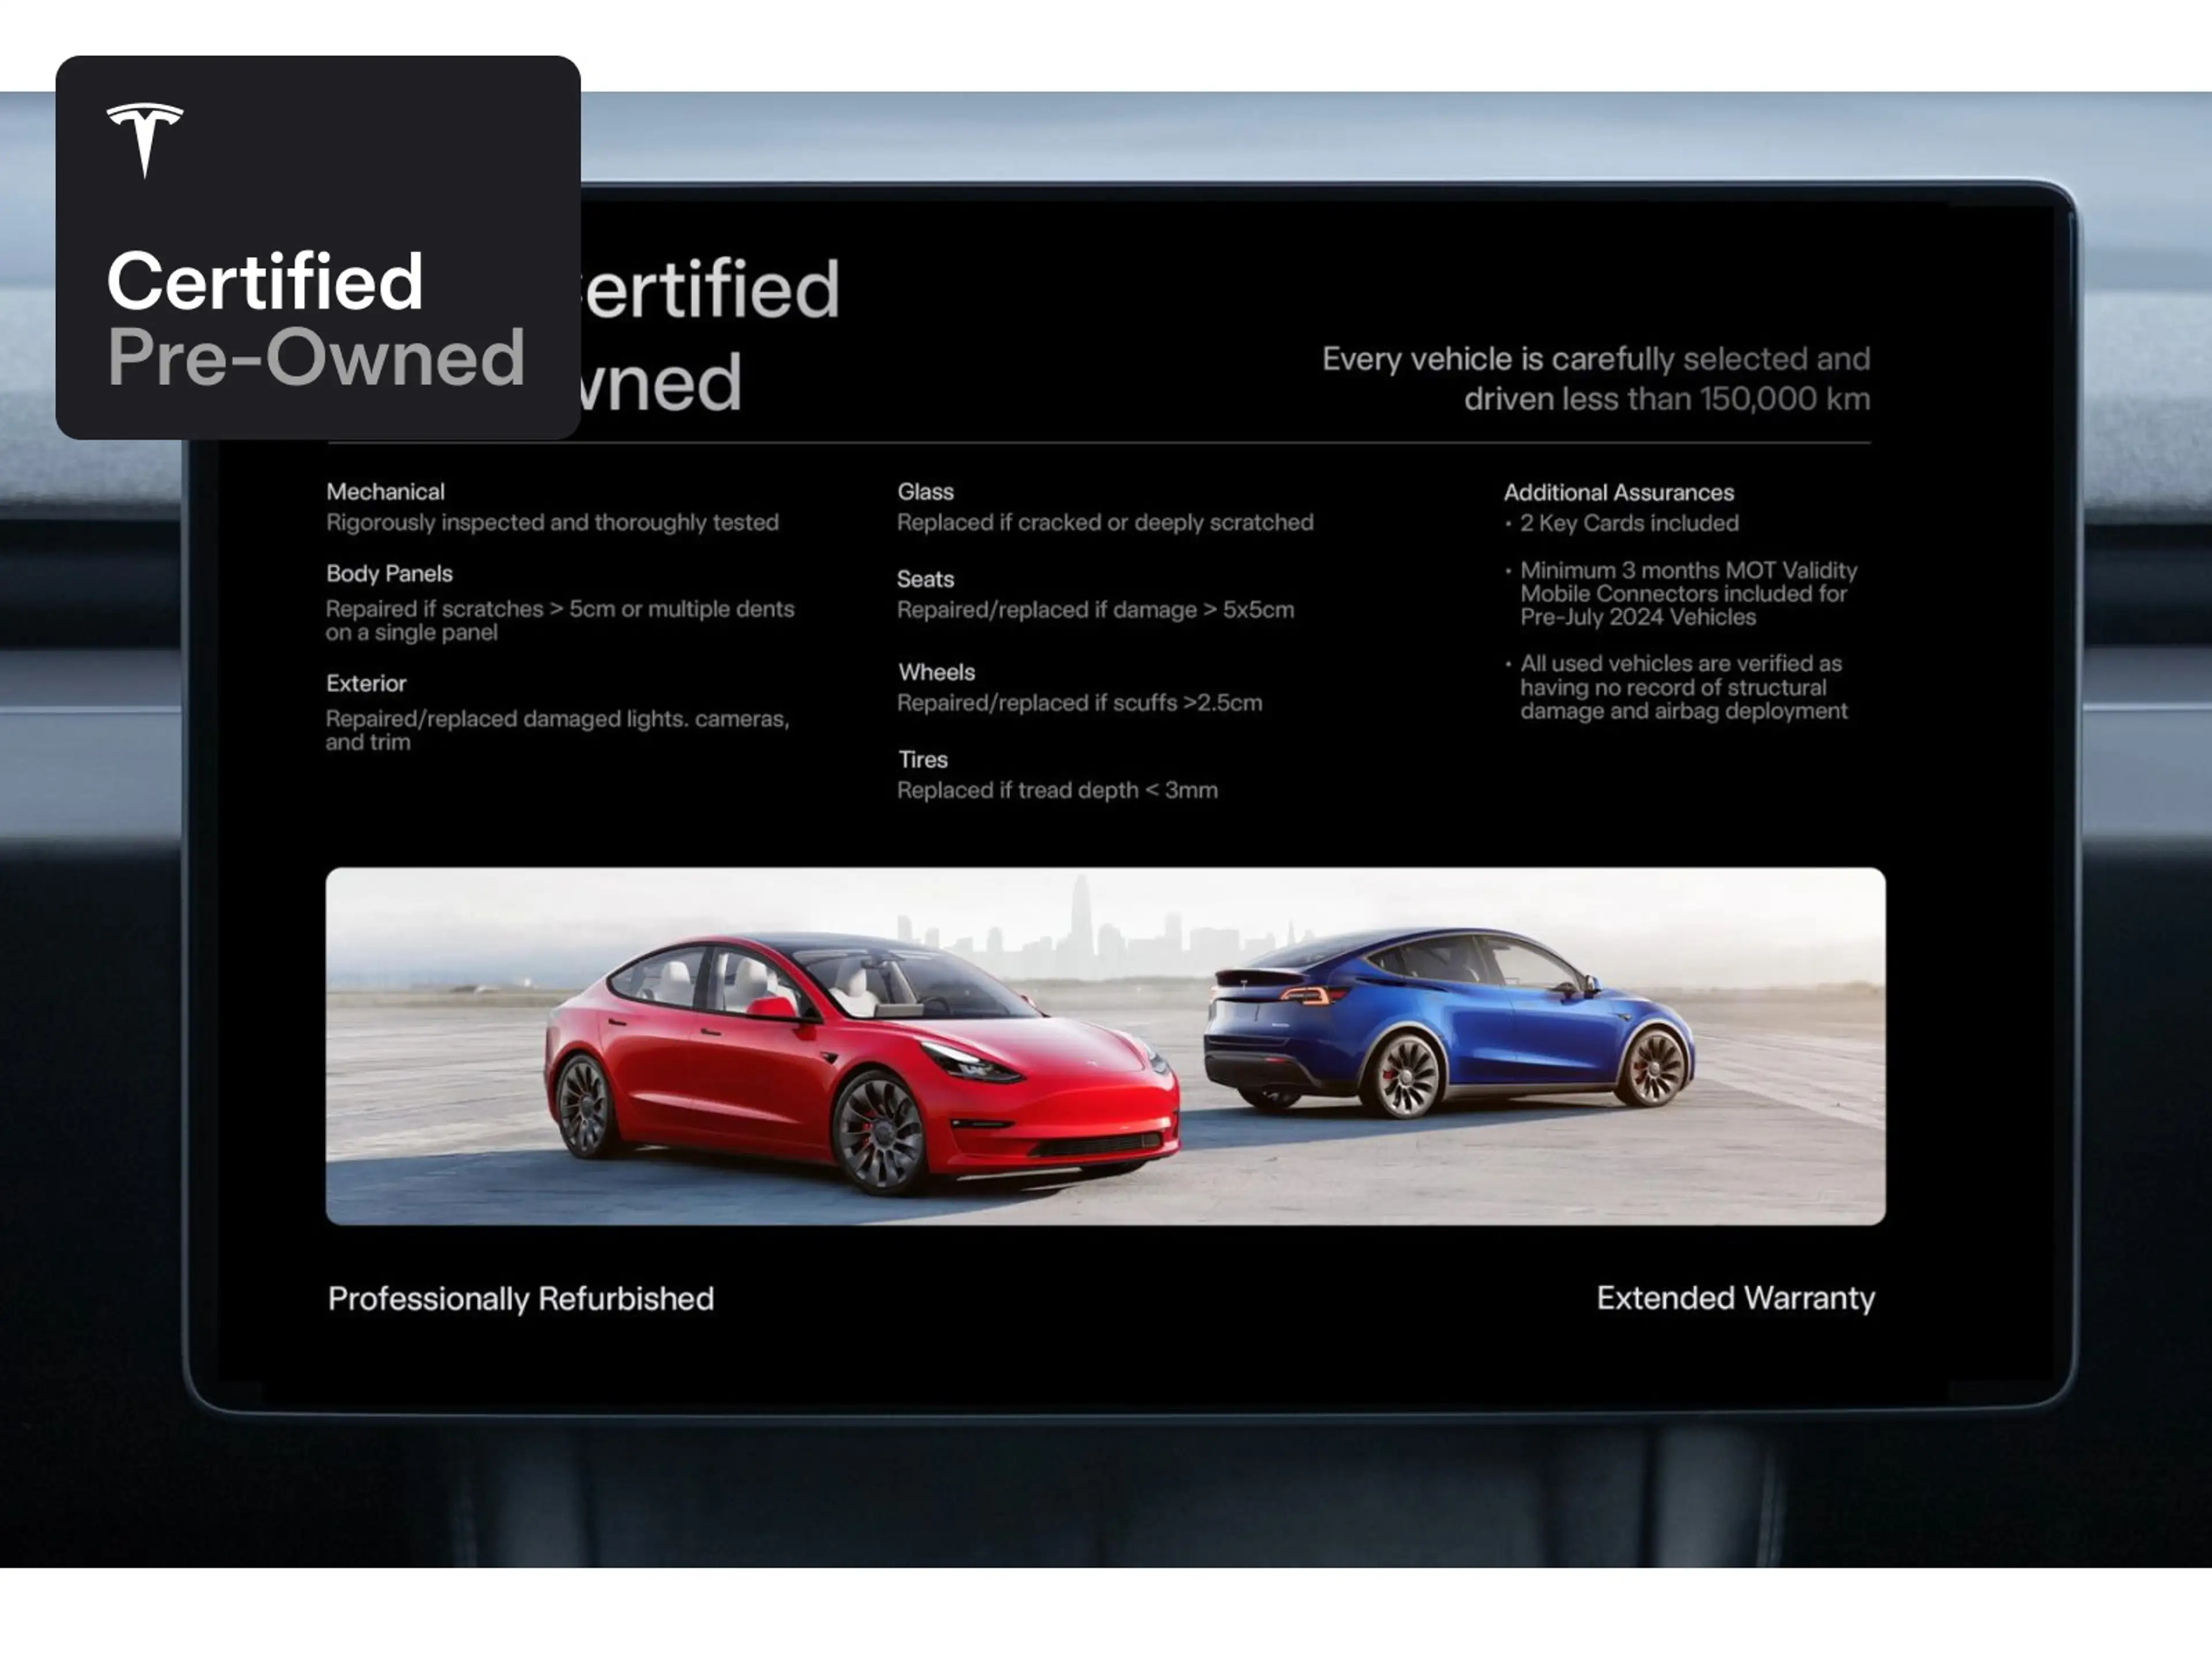This screenshot has height=1659, width=2212.
Task: Click 'Repaired/replaced if damage > 5x5cm'
Action: (1095, 610)
